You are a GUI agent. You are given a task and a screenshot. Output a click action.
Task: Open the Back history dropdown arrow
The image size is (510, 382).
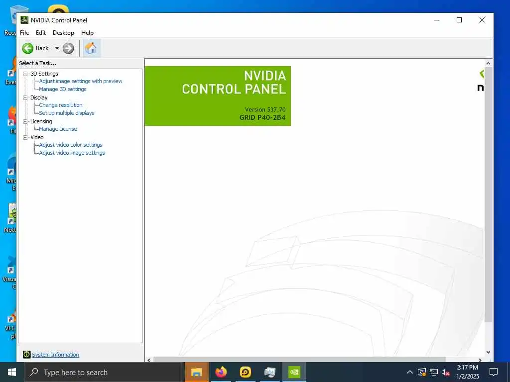(57, 48)
